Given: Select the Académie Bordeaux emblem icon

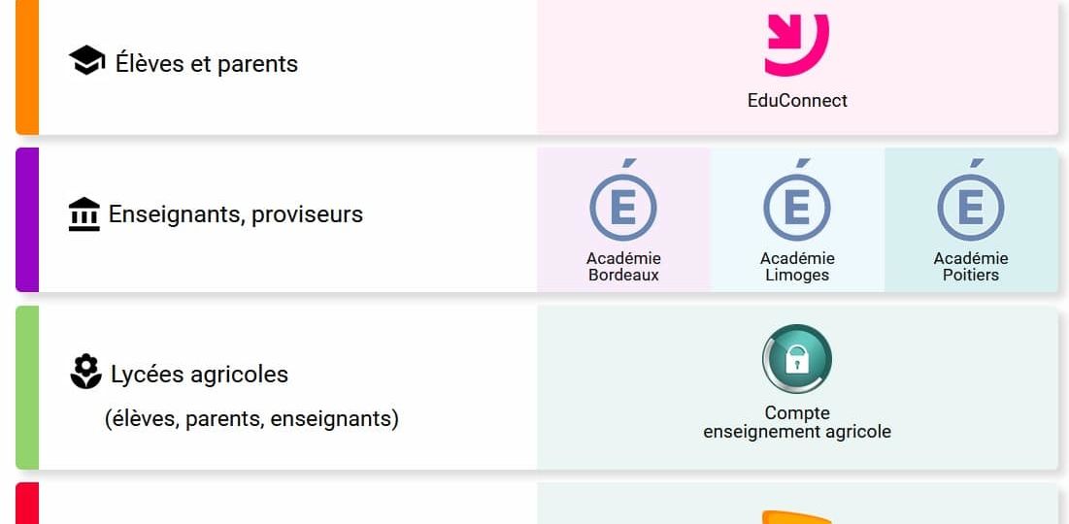Looking at the screenshot, I should pyautogui.click(x=623, y=206).
